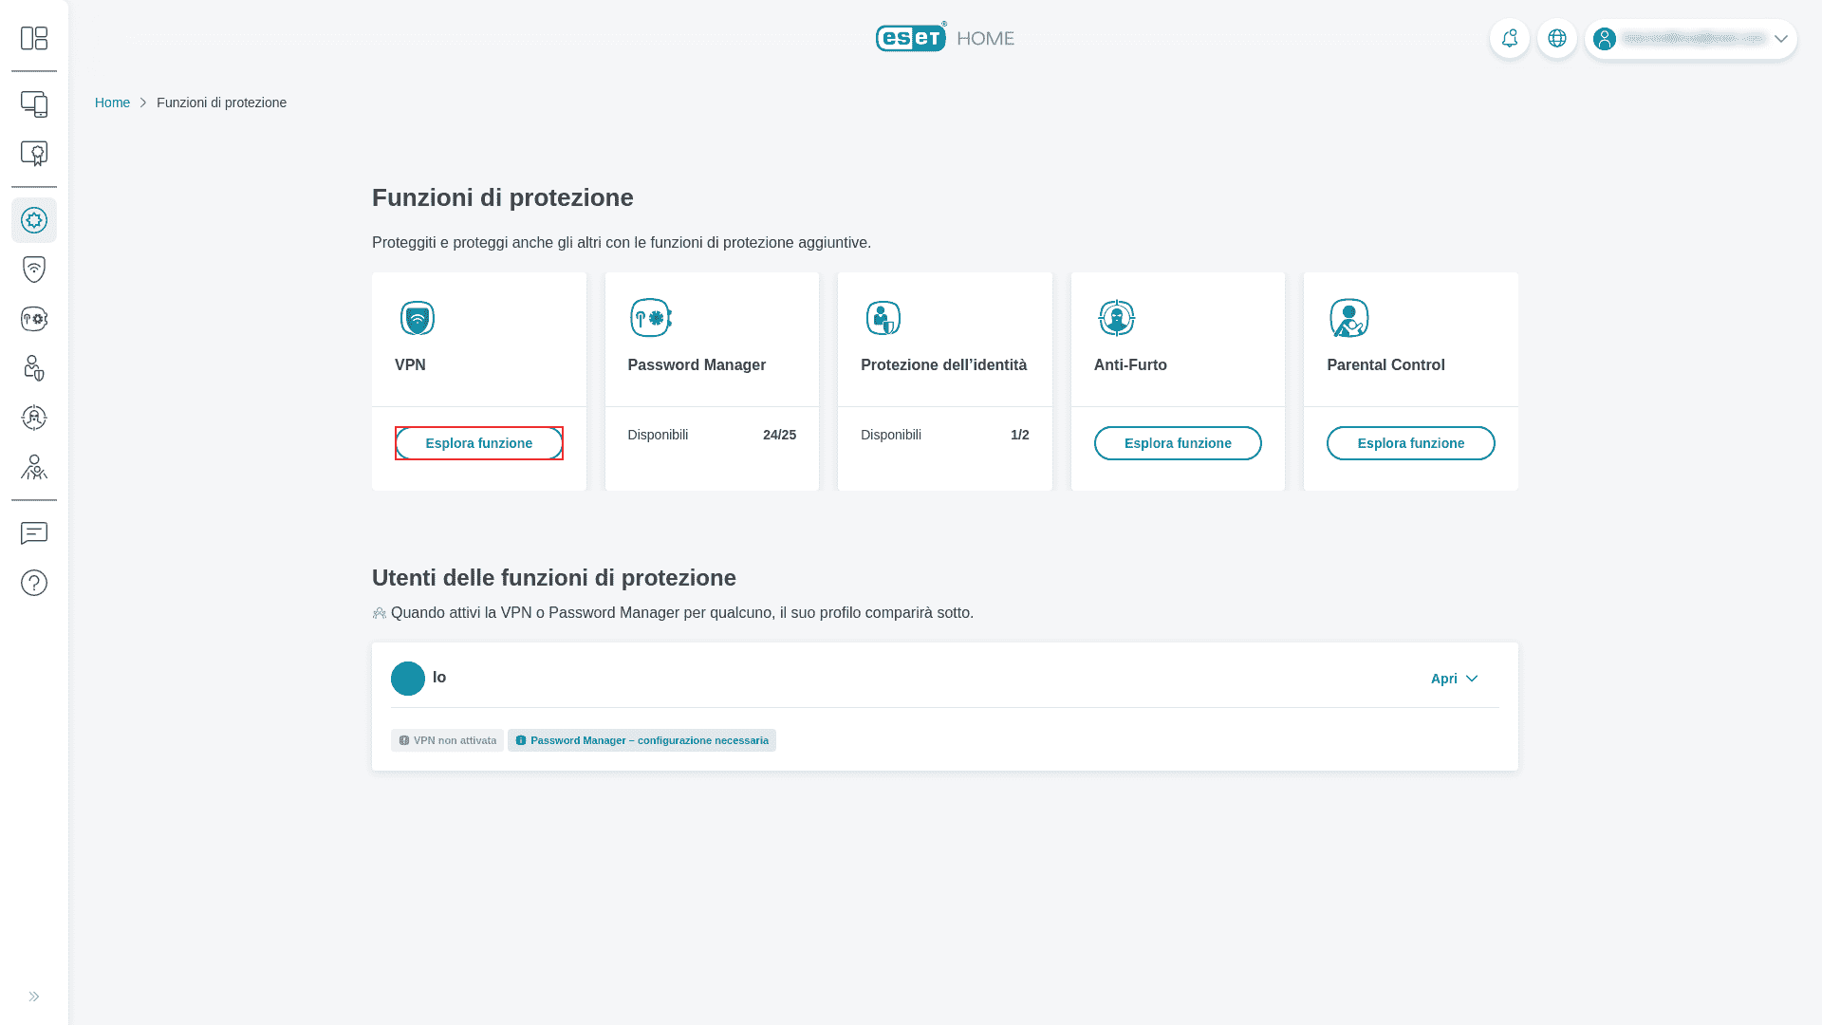
Task: Click Esplora funzione for VPN
Action: pyautogui.click(x=479, y=443)
